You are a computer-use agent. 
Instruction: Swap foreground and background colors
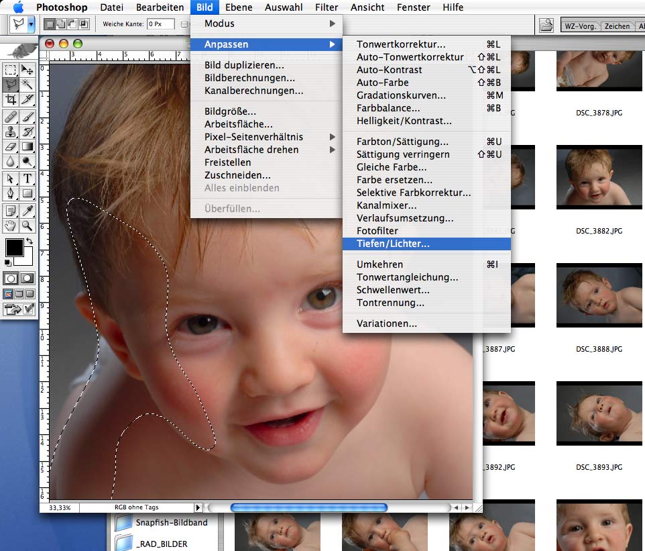pyautogui.click(x=30, y=242)
